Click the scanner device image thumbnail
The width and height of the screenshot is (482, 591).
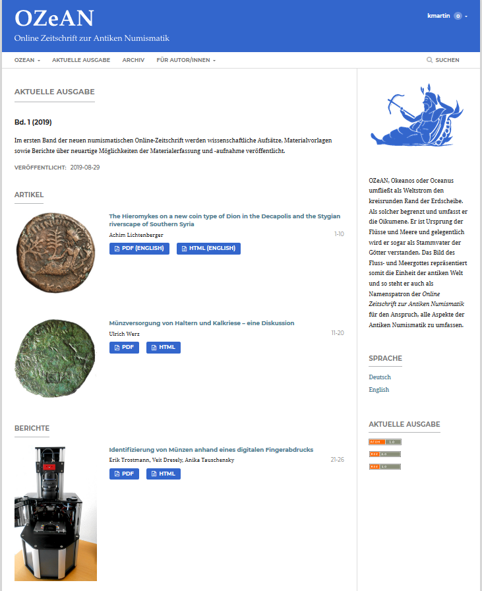(x=55, y=513)
